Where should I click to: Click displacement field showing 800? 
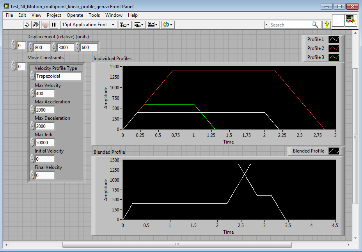pyautogui.click(x=42, y=47)
